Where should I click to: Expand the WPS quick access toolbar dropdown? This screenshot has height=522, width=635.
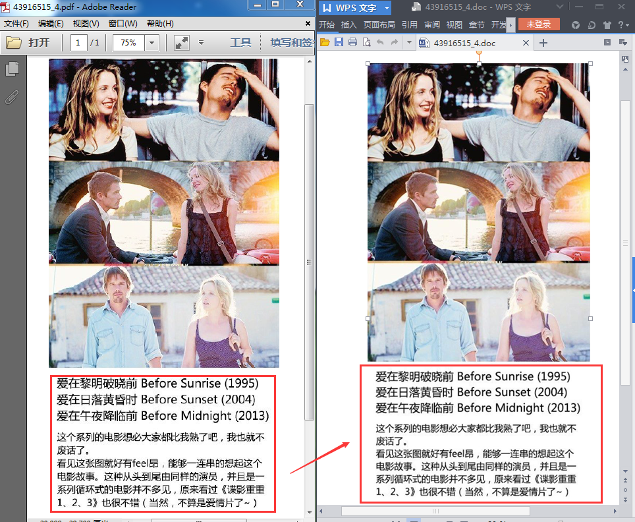(410, 42)
